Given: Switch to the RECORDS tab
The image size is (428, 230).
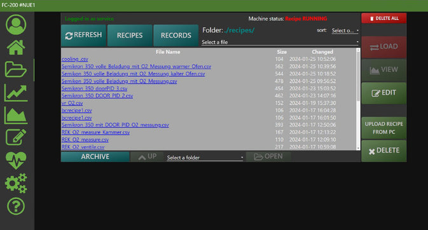Looking at the screenshot, I should pos(176,36).
